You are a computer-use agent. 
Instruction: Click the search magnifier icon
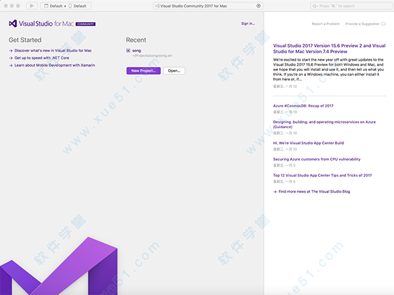click(315, 6)
